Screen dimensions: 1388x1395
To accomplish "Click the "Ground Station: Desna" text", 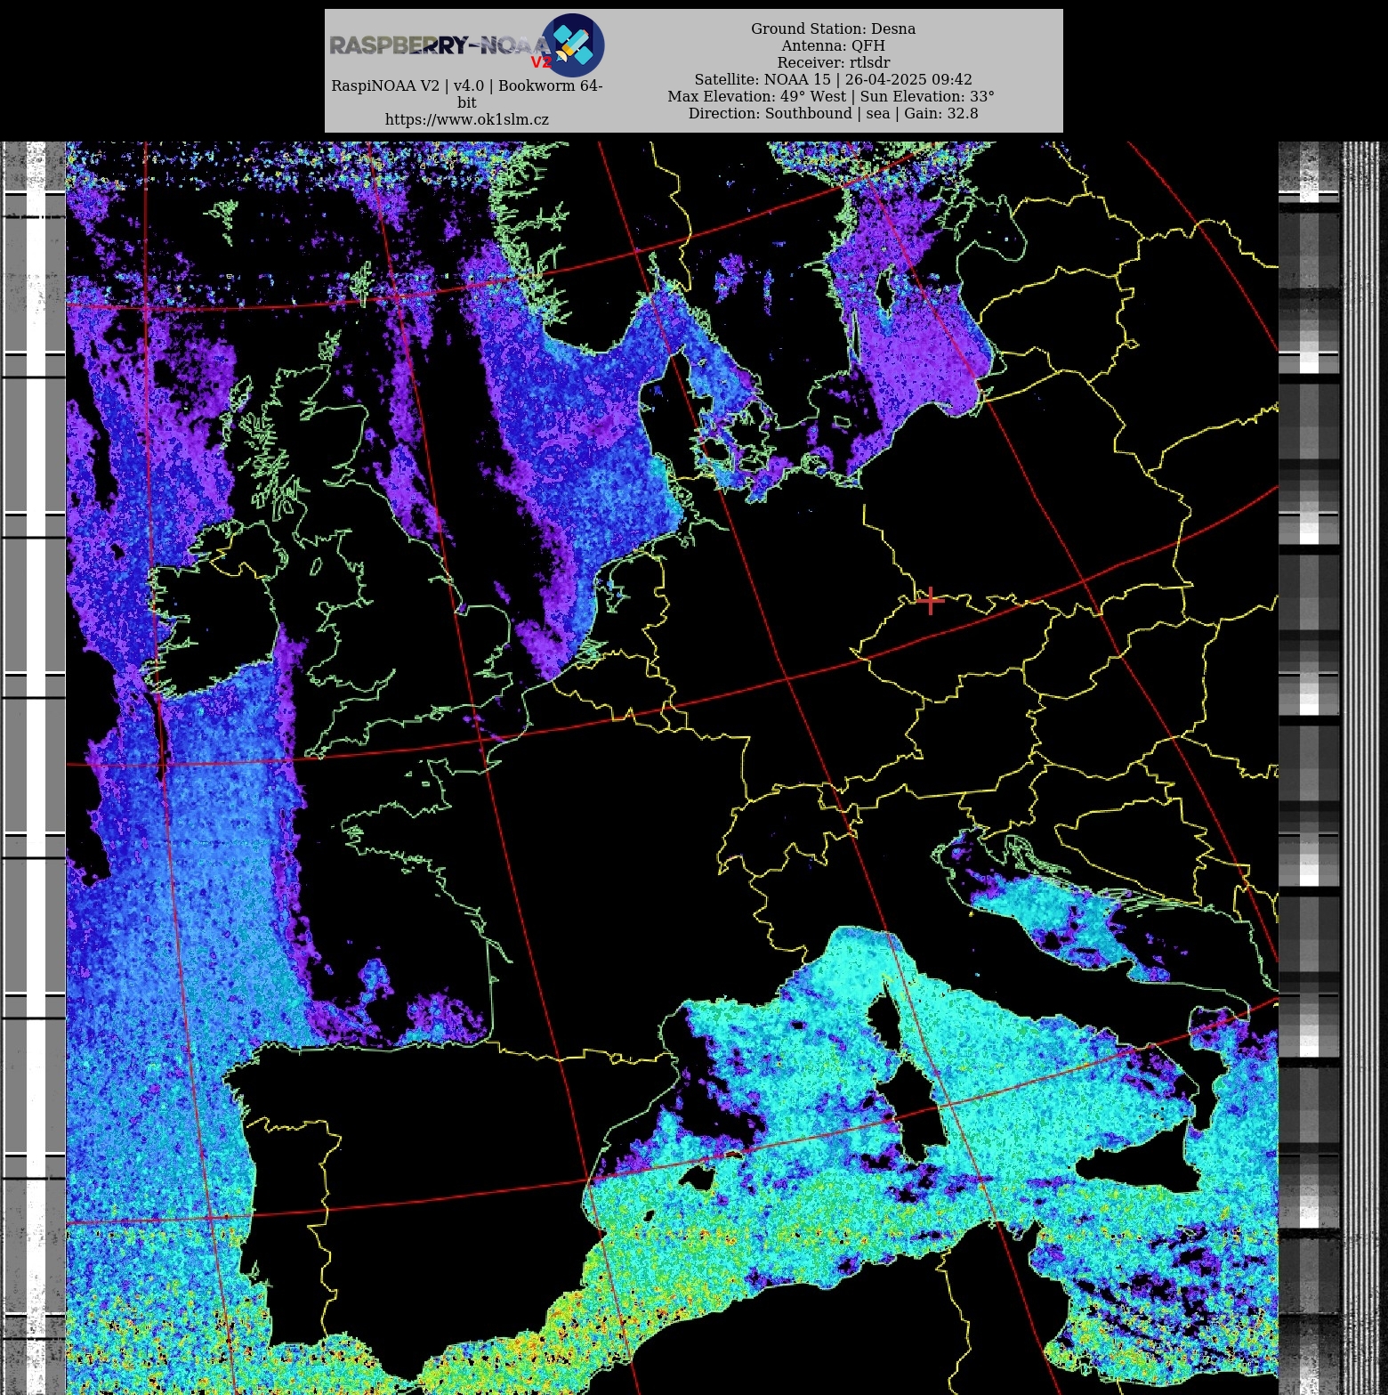I will click(x=833, y=28).
